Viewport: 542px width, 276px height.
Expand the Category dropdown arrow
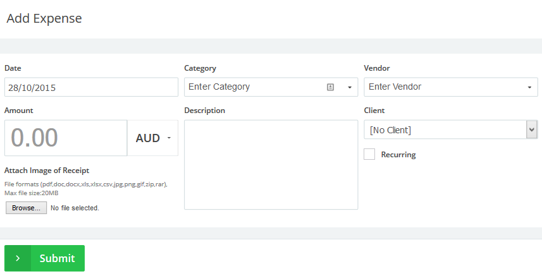point(349,87)
